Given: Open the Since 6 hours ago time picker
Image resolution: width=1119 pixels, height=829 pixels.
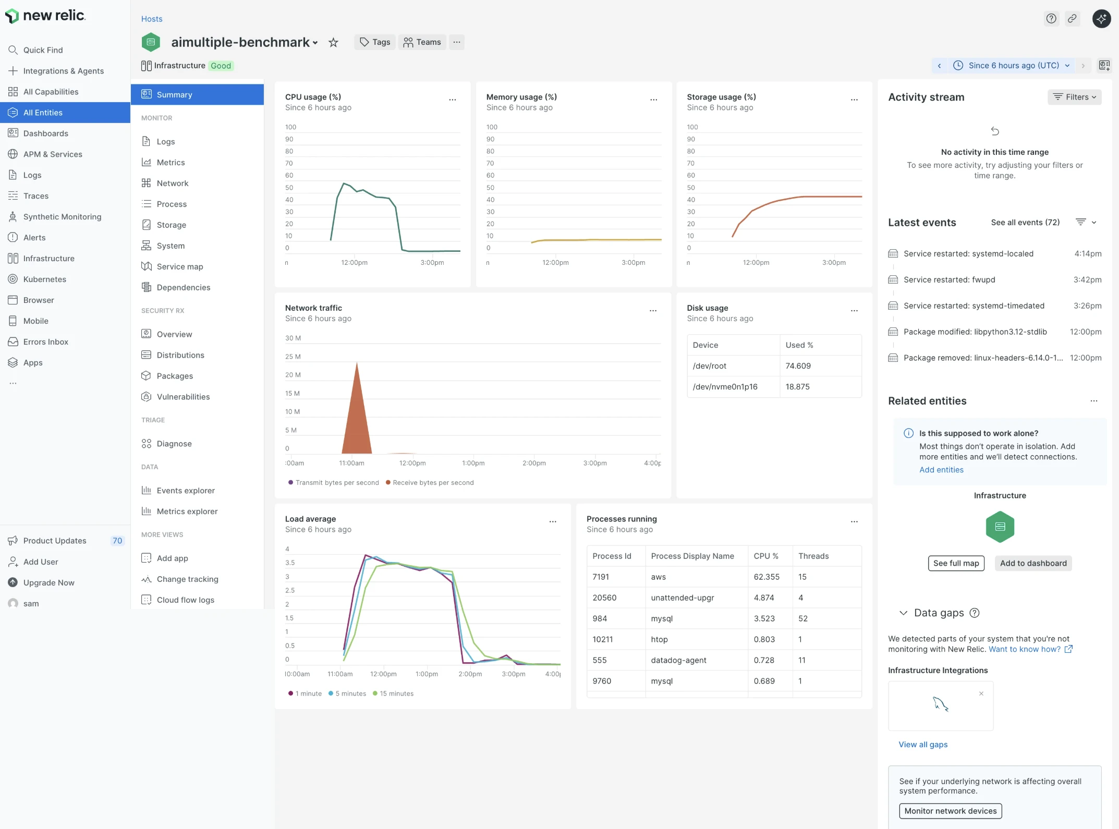Looking at the screenshot, I should click(x=1011, y=65).
